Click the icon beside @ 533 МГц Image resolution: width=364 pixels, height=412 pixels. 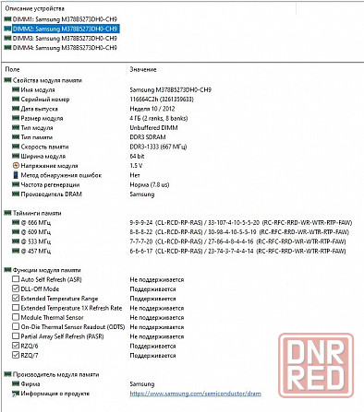(x=16, y=241)
